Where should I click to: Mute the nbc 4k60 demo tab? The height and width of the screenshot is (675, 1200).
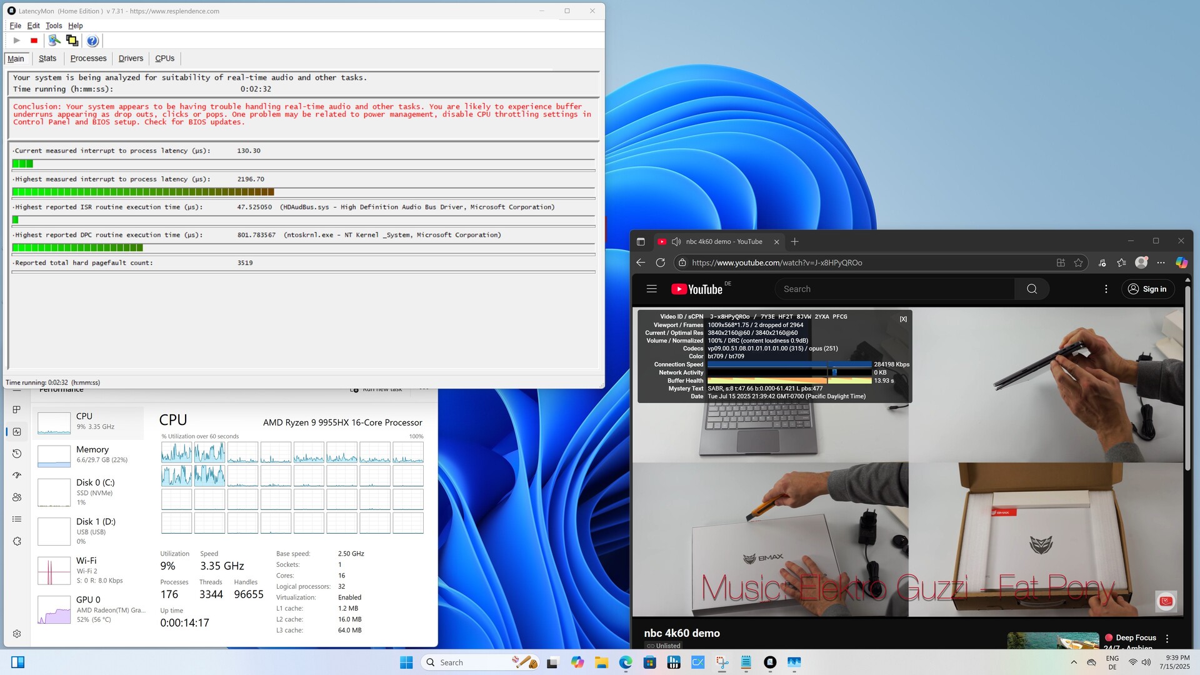(x=676, y=242)
